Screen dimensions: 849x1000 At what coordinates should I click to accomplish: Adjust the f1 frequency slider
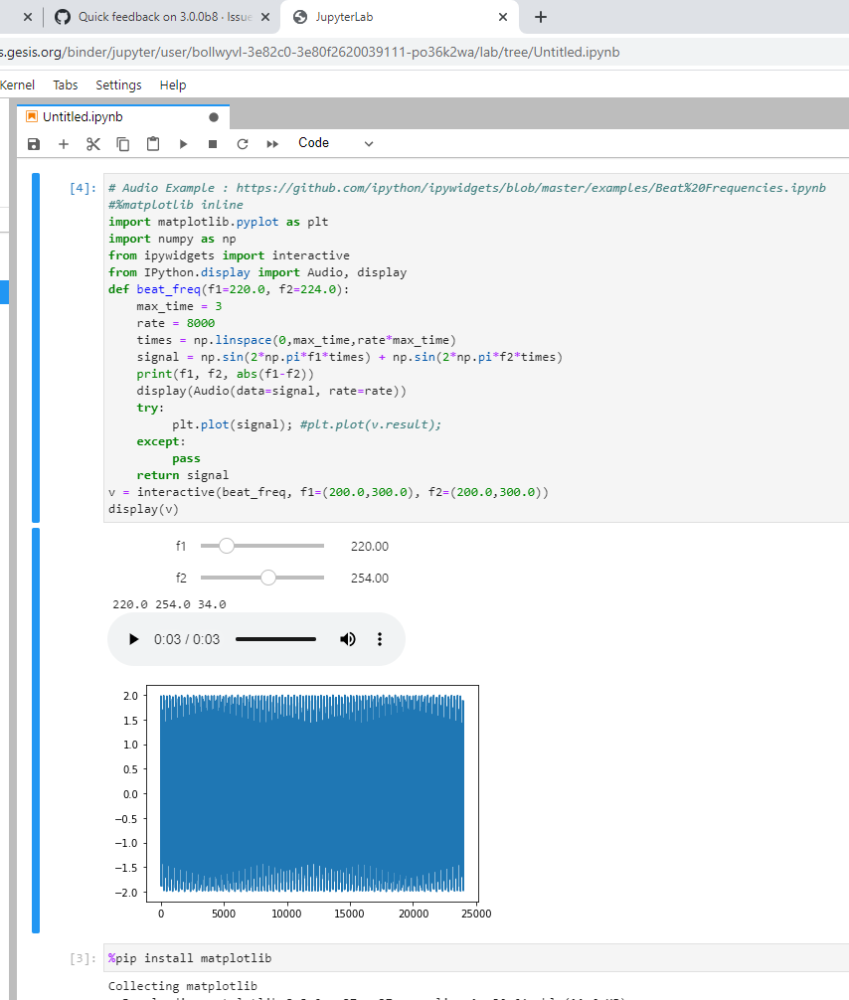(x=227, y=545)
